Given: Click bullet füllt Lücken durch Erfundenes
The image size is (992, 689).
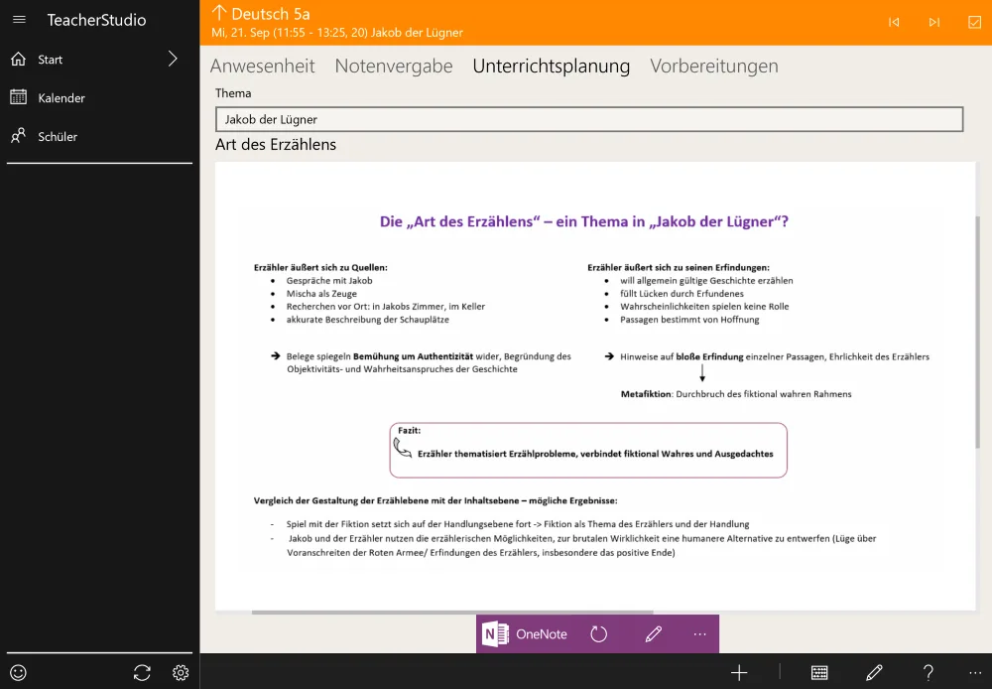Looking at the screenshot, I should (682, 293).
